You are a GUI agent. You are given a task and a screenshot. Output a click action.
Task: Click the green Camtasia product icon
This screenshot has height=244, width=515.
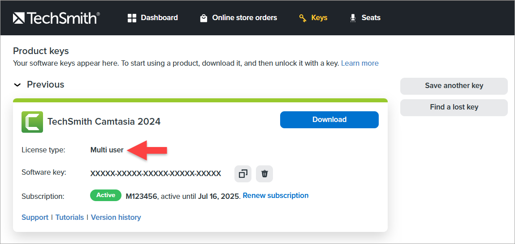[x=32, y=122]
